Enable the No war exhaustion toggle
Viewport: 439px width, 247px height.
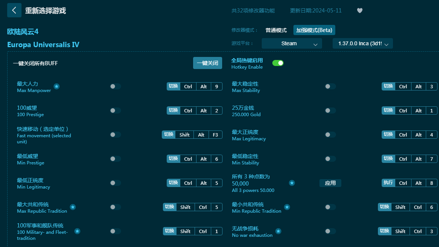330,231
